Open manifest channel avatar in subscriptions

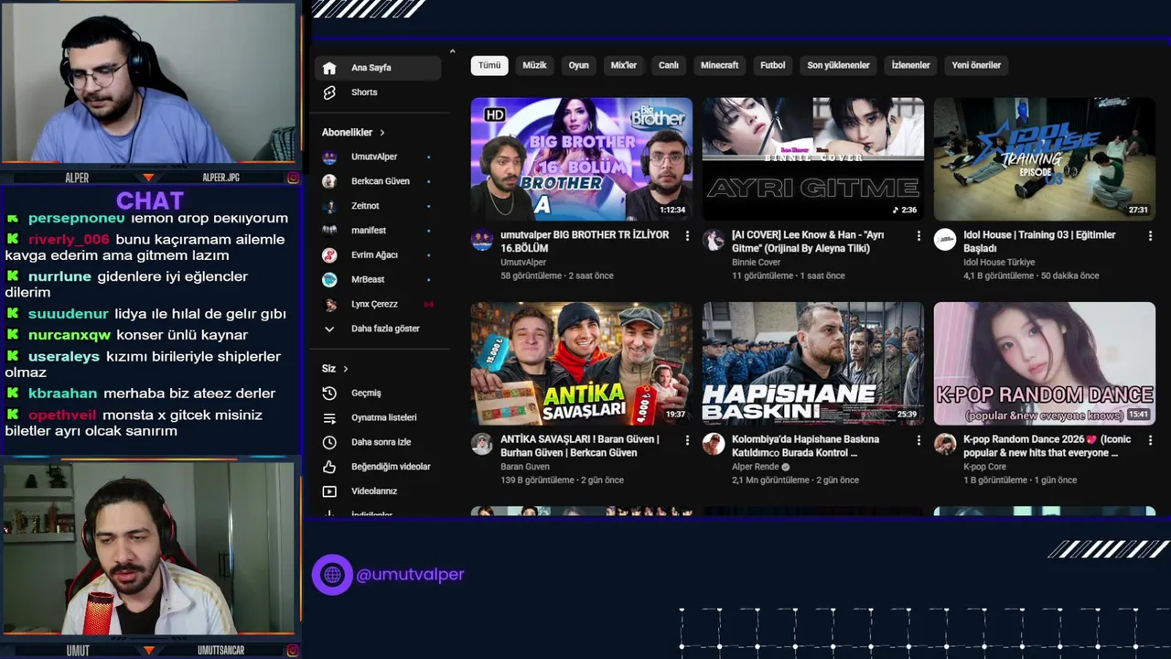[329, 231]
